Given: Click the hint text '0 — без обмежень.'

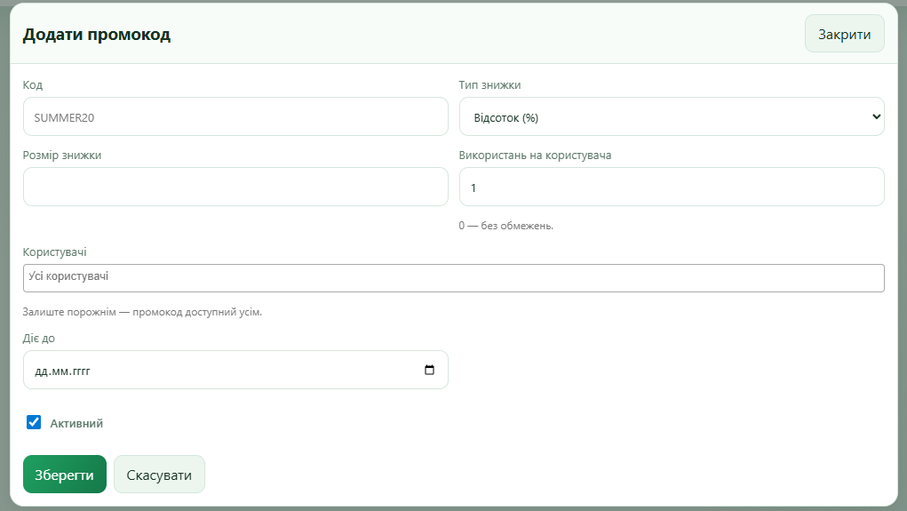Looking at the screenshot, I should pyautogui.click(x=506, y=226).
